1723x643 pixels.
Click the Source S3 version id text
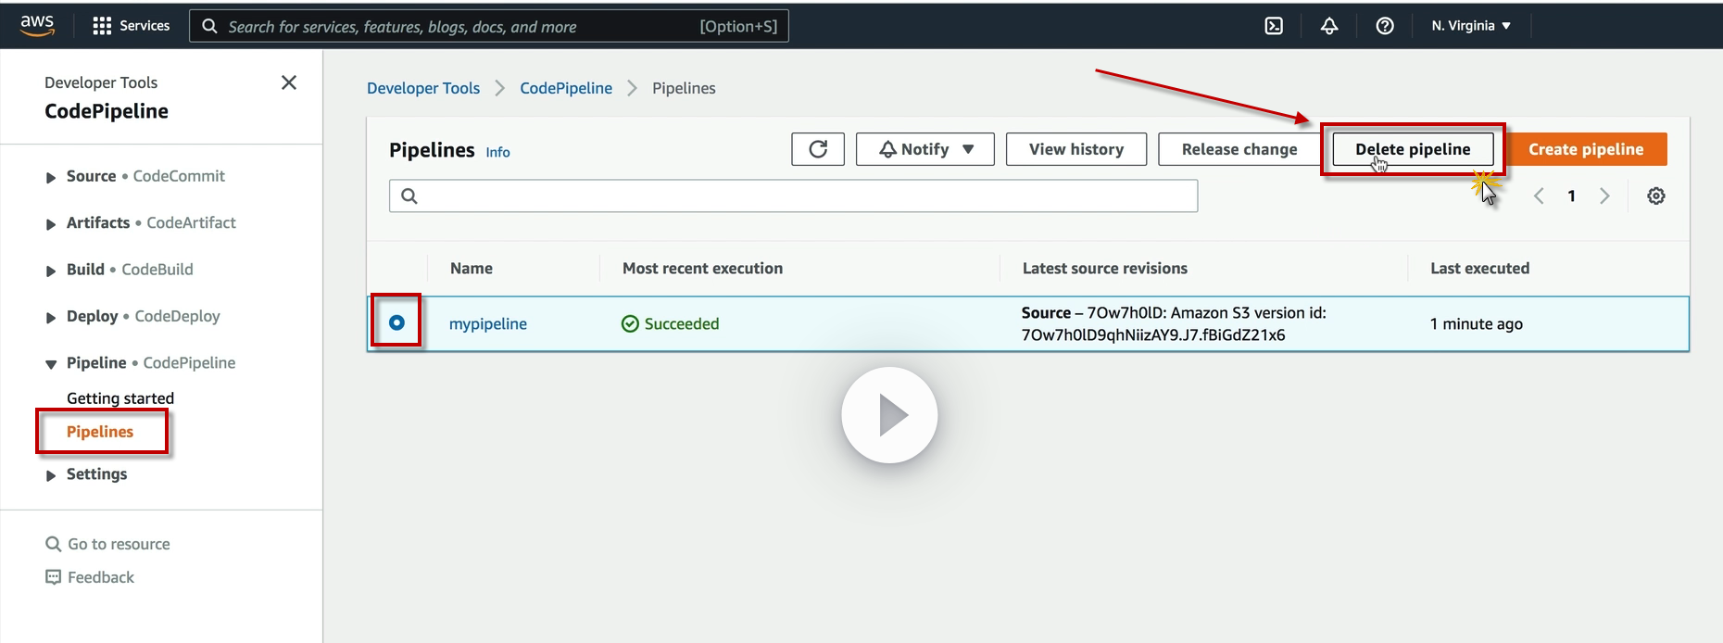pos(1174,323)
